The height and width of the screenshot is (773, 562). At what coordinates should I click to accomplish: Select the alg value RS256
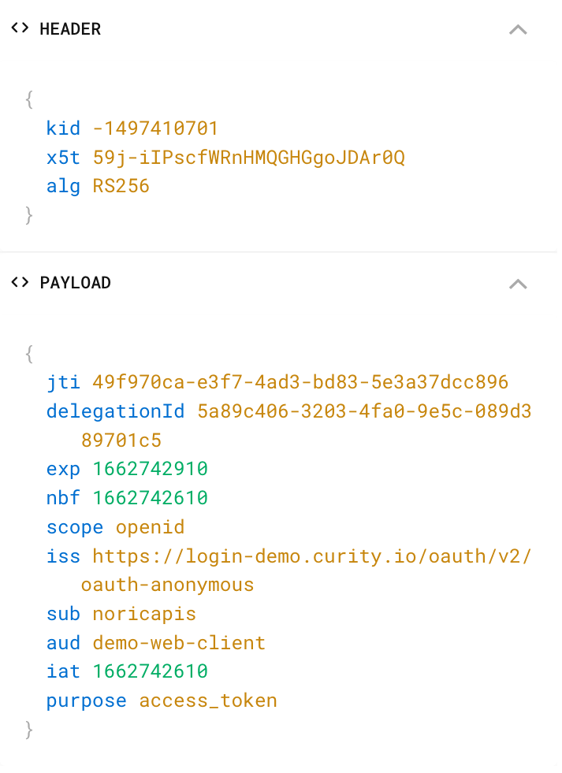[121, 186]
